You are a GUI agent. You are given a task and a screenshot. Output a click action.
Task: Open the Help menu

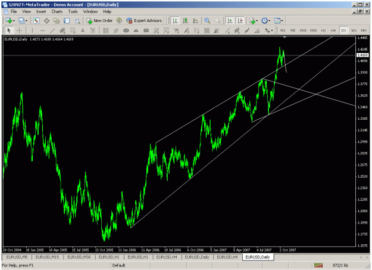(107, 11)
